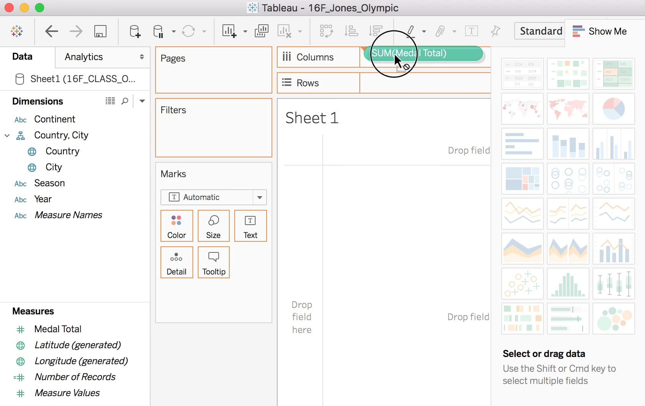
Task: Open the highlight tool dropdown arrow
Action: 424,32
